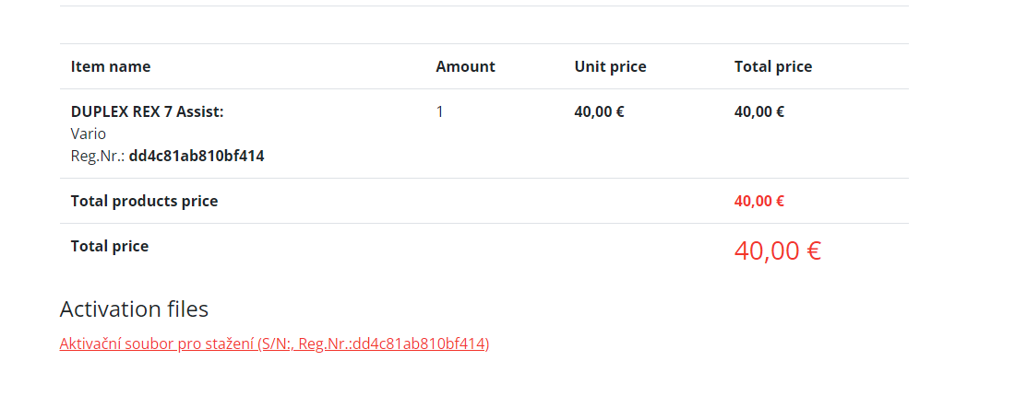Select the Amount column header
1027x396 pixels.
click(466, 66)
